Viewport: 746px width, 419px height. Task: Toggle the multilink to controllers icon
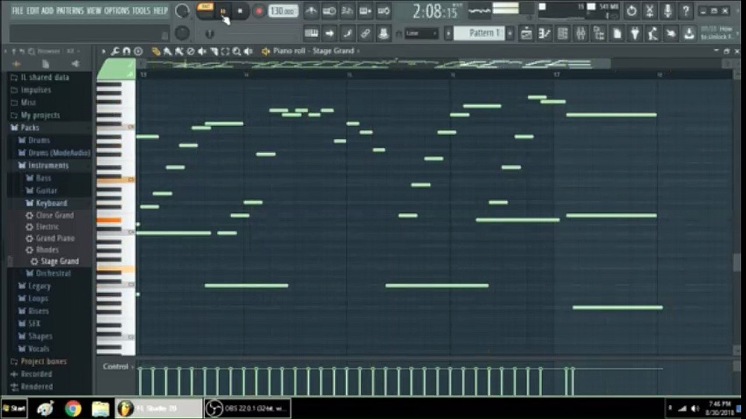click(366, 34)
